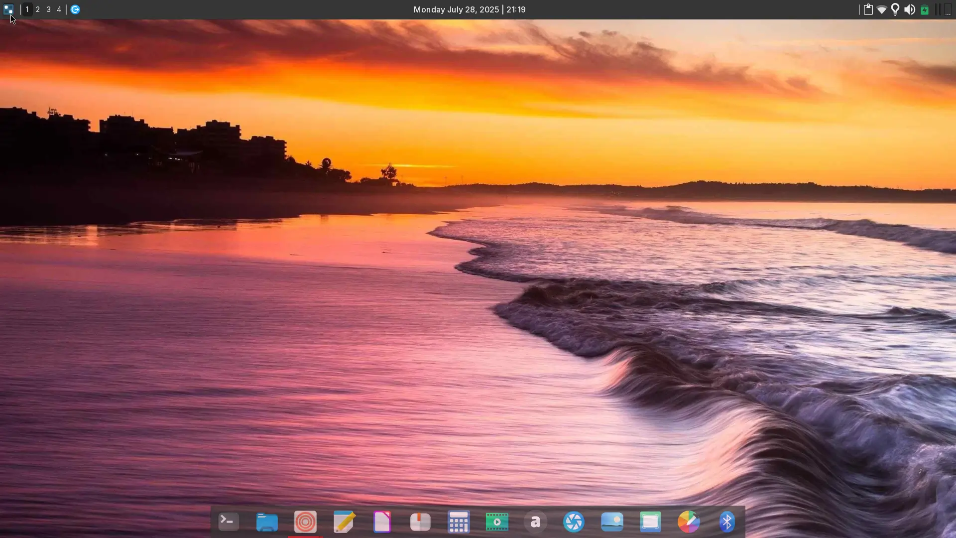This screenshot has height=538, width=956.
Task: Switch to workspace 2
Action: [38, 9]
